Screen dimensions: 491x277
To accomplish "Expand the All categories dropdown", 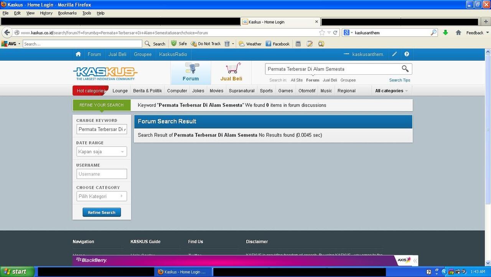I will tap(391, 91).
